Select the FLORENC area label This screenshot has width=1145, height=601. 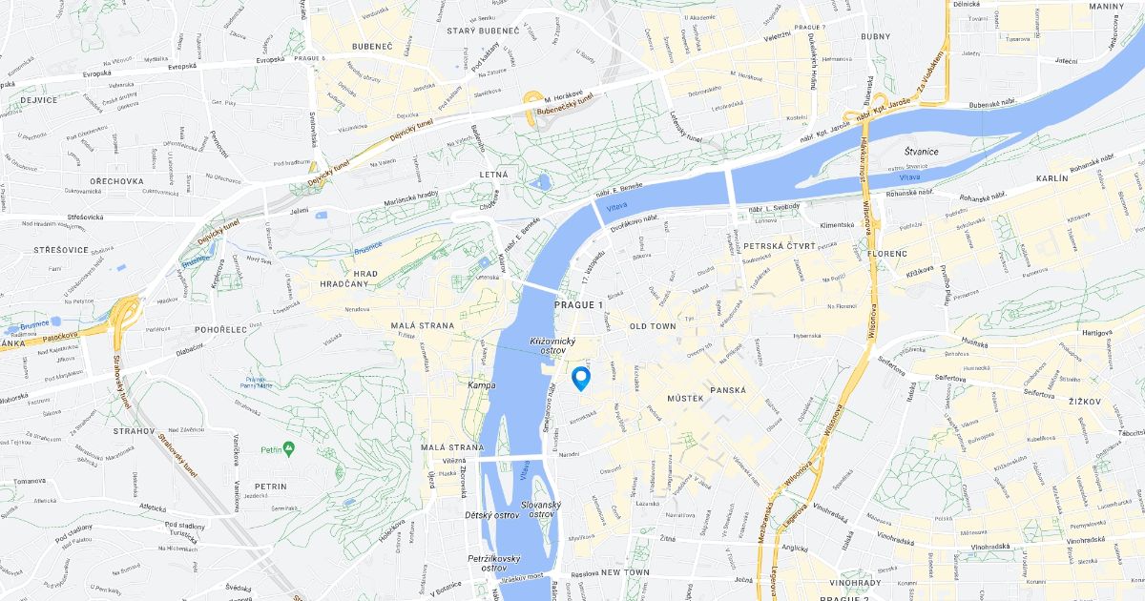[887, 255]
